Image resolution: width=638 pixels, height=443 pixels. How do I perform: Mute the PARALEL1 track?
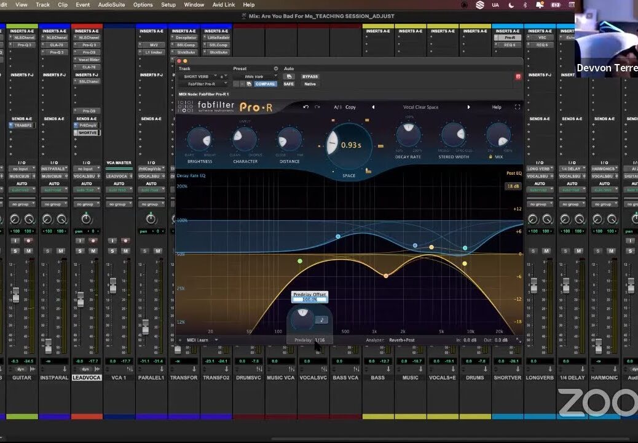click(x=158, y=251)
